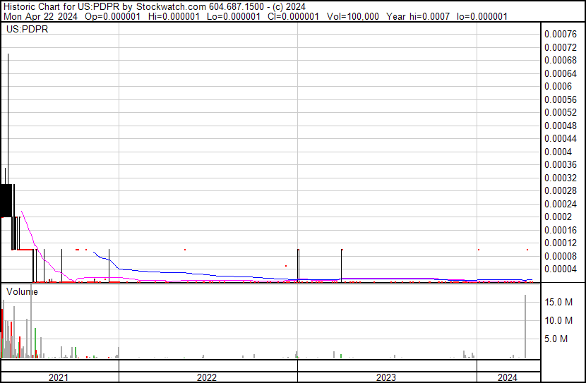Click the US:PDPR ticker label in chart
This screenshot has width=586, height=383.
[25, 30]
